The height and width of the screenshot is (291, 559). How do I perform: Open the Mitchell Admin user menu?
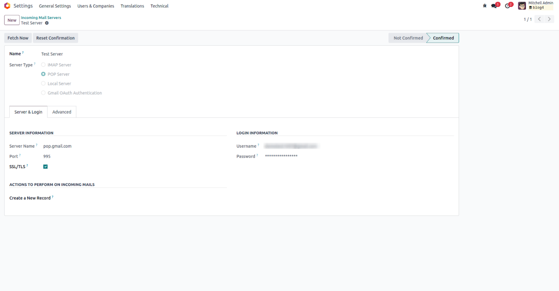coord(536,5)
